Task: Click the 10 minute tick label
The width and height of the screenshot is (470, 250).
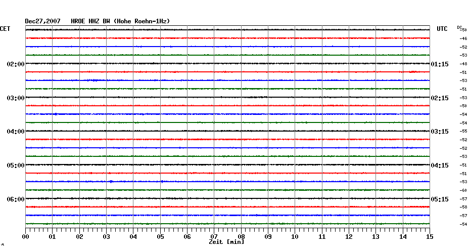Action: [295, 237]
